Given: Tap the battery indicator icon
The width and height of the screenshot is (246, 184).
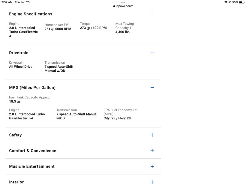Looking at the screenshot, I should point(242,2).
